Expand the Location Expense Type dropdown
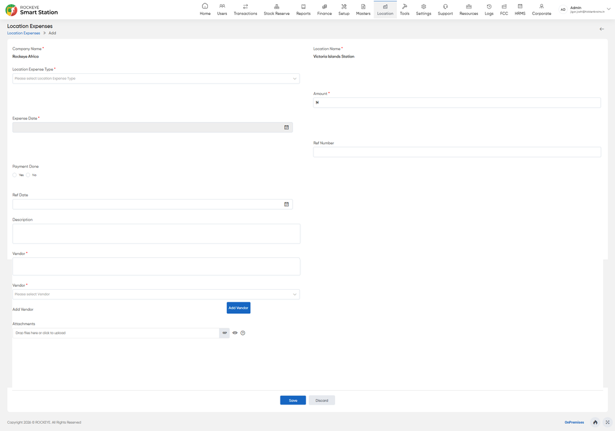Screen dimensions: 615x431 click(x=156, y=79)
